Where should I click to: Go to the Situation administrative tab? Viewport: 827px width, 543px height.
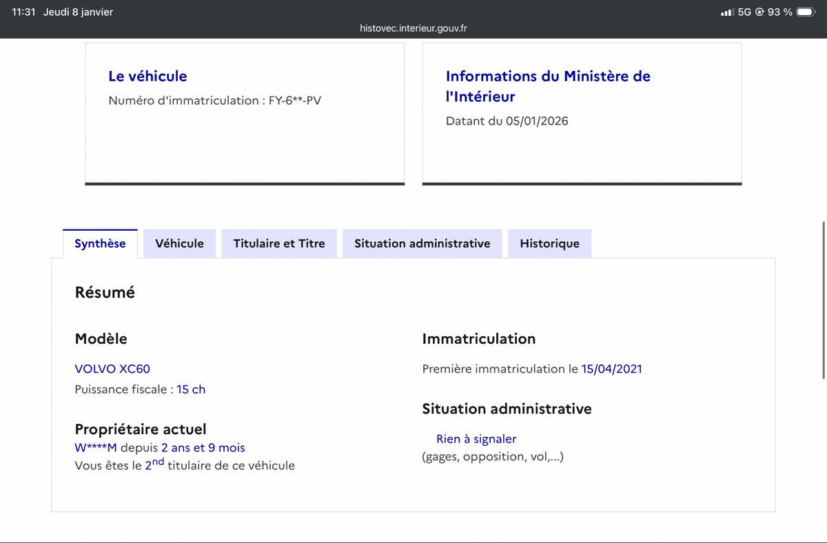click(x=422, y=243)
